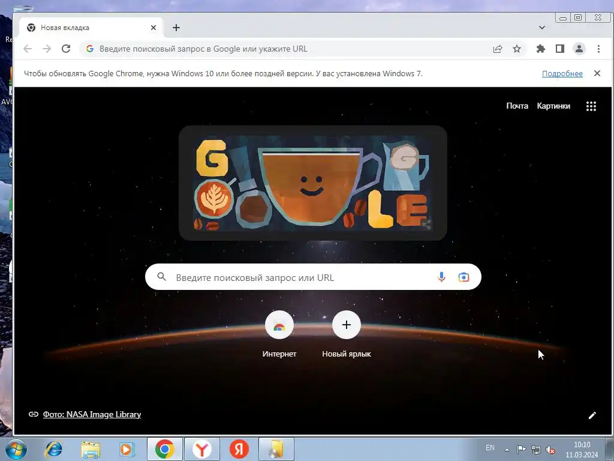Viewport: 614px width, 461px height.
Task: Click the Google search box
Action: pos(313,277)
